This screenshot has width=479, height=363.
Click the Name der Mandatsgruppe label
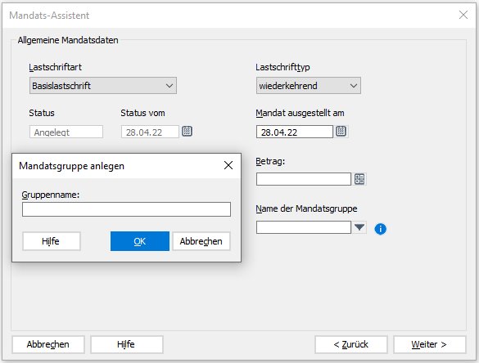pos(306,208)
